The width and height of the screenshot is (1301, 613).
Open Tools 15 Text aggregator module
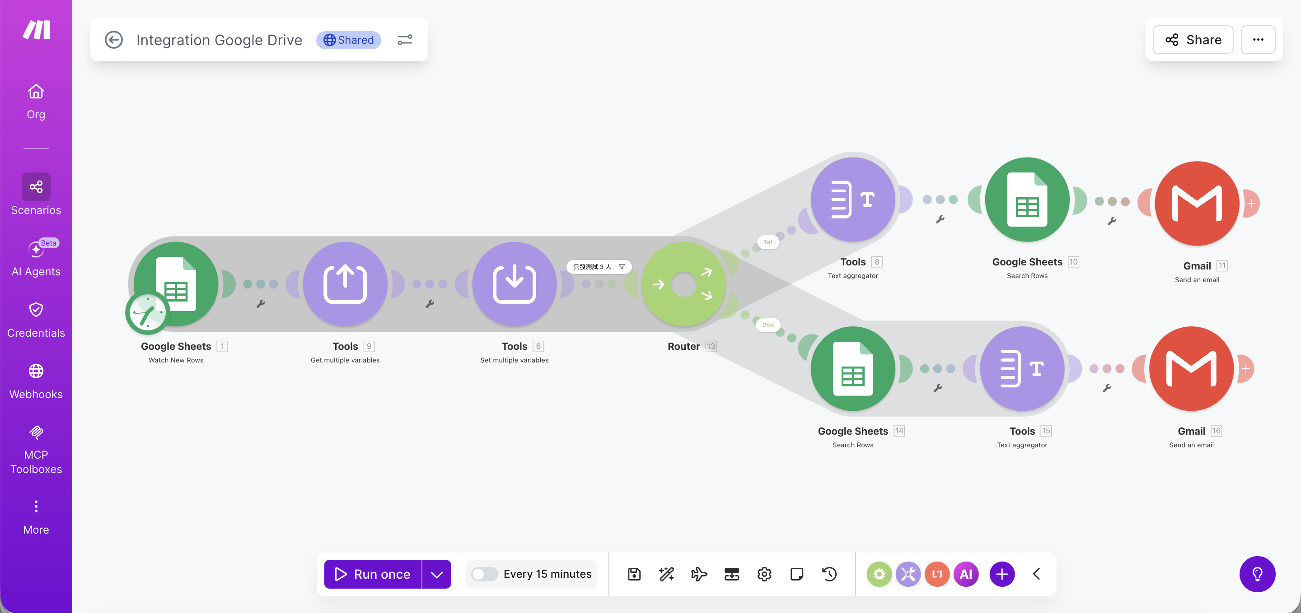pyautogui.click(x=1022, y=369)
